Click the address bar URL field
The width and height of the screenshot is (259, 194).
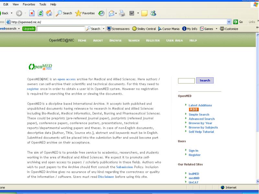[x=119, y=22]
